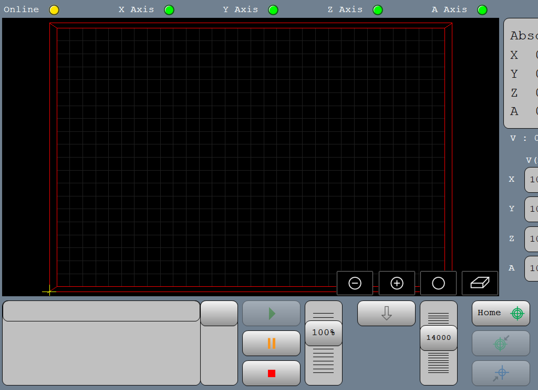Image resolution: width=538 pixels, height=390 pixels.
Task: Click the down arrow button
Action: click(x=386, y=313)
